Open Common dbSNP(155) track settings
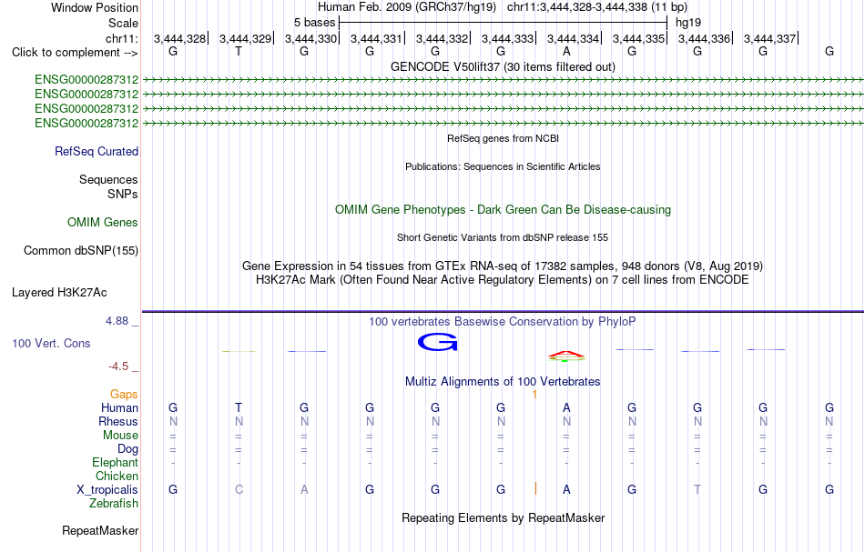865x552 pixels. [x=81, y=250]
